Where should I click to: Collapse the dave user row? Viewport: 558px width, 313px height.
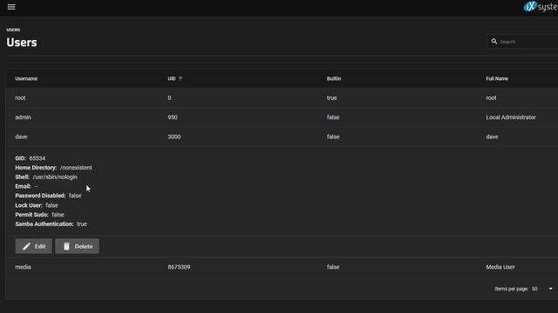tap(282, 137)
